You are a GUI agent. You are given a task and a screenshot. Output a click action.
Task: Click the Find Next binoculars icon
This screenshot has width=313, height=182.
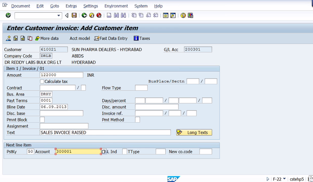(x=124, y=15)
